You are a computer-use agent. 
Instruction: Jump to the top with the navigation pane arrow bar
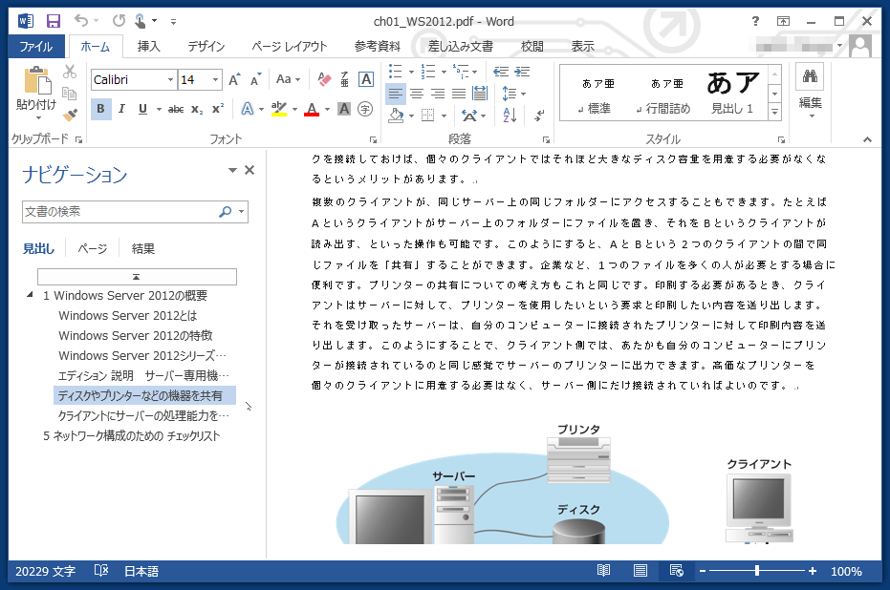(x=137, y=277)
